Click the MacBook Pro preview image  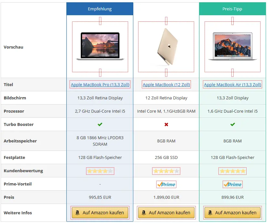[x=100, y=47]
